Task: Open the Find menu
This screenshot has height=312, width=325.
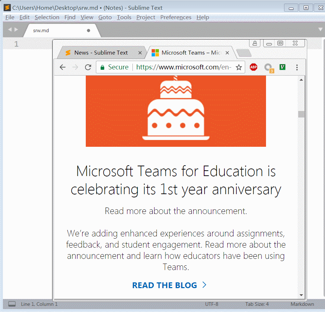Action: click(70, 17)
